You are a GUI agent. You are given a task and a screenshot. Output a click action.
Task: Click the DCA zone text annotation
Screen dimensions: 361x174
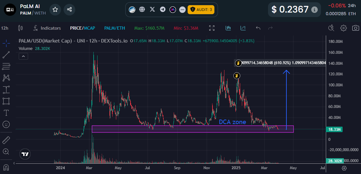[232, 122]
